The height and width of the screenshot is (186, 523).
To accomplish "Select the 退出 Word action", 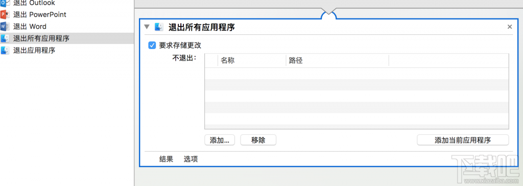I will coord(30,27).
